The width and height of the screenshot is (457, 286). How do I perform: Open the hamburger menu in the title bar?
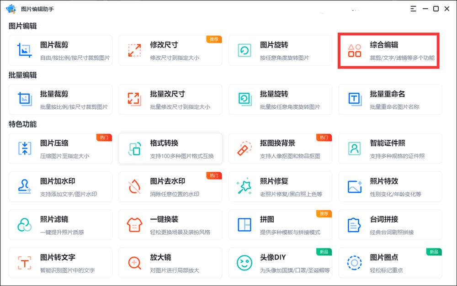[412, 8]
